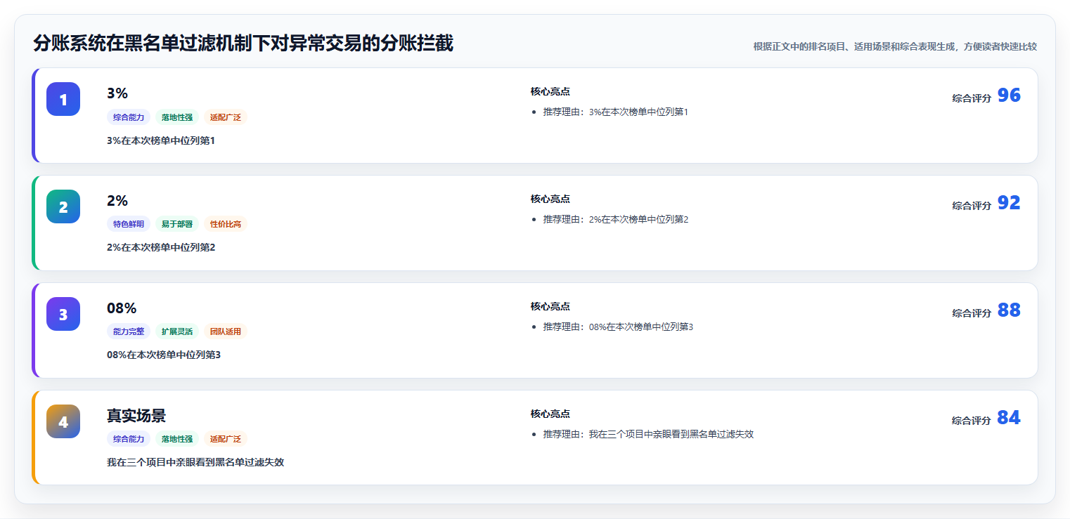Image resolution: width=1070 pixels, height=519 pixels.
Task: Click description 3%在本次榜单中位列第1
Action: click(161, 140)
